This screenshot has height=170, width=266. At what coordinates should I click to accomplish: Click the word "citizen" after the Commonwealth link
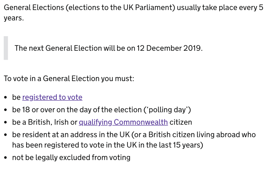pos(181,122)
